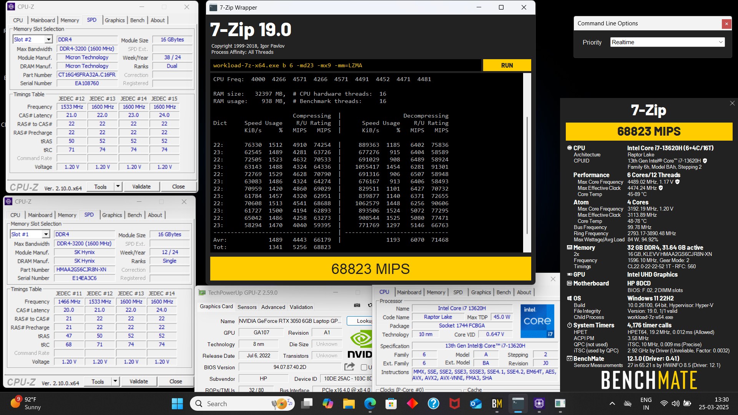Click the workload command line input field
Image resolution: width=738 pixels, height=415 pixels.
pos(346,65)
